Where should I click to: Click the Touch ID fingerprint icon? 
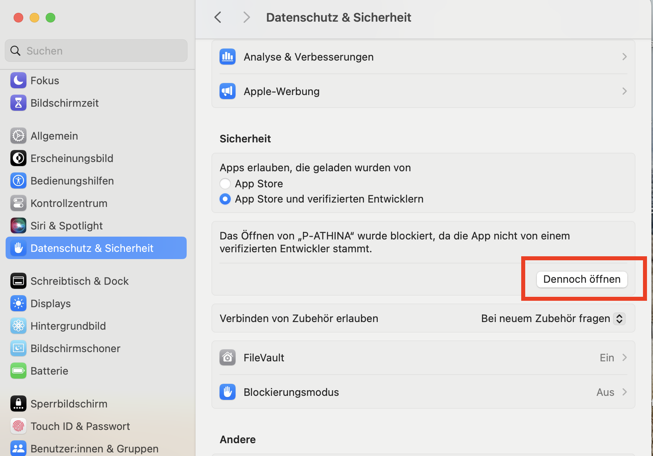(18, 426)
